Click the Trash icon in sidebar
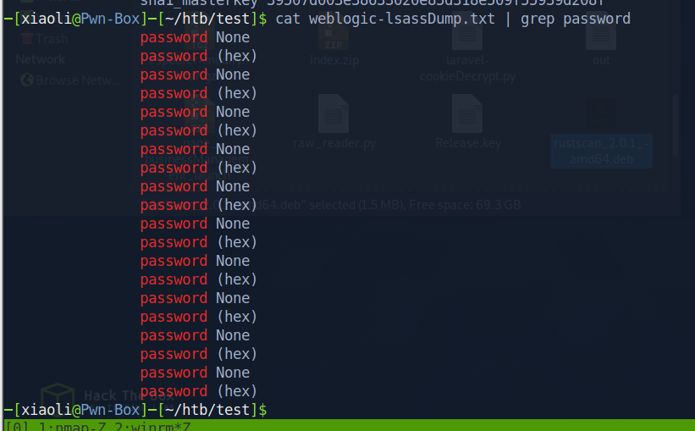The height and width of the screenshot is (431, 695). tap(27, 38)
